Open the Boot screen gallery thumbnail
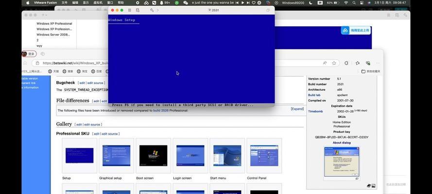Viewport: 432px width, 194px height. [x=153, y=156]
